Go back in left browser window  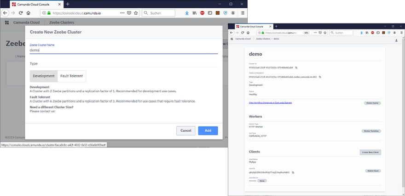point(5,13)
